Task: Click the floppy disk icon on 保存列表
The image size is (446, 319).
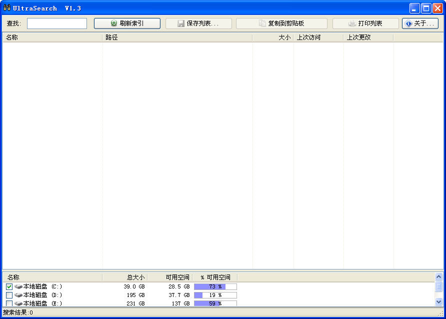Action: click(181, 23)
